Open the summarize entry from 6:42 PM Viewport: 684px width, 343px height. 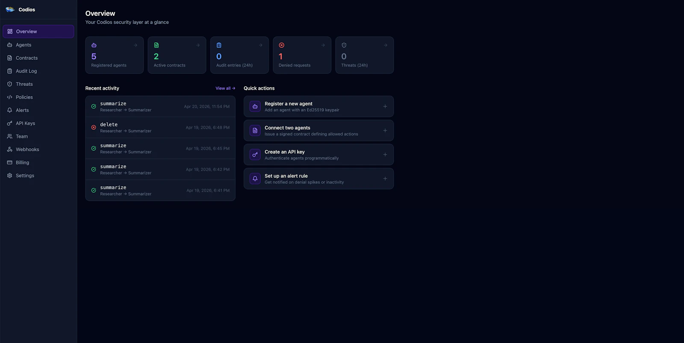click(x=160, y=169)
